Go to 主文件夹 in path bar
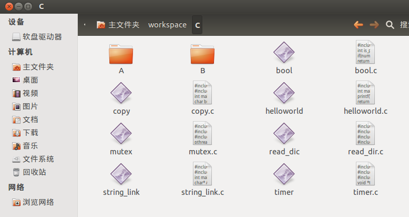The image size is (409, 217). pos(118,25)
